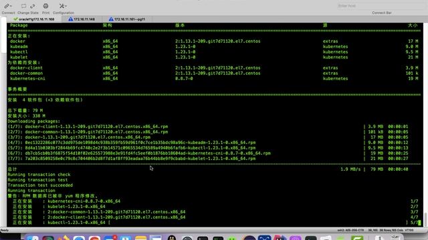Click the Connect Bar label
428x240 pixels.
pos(382,13)
